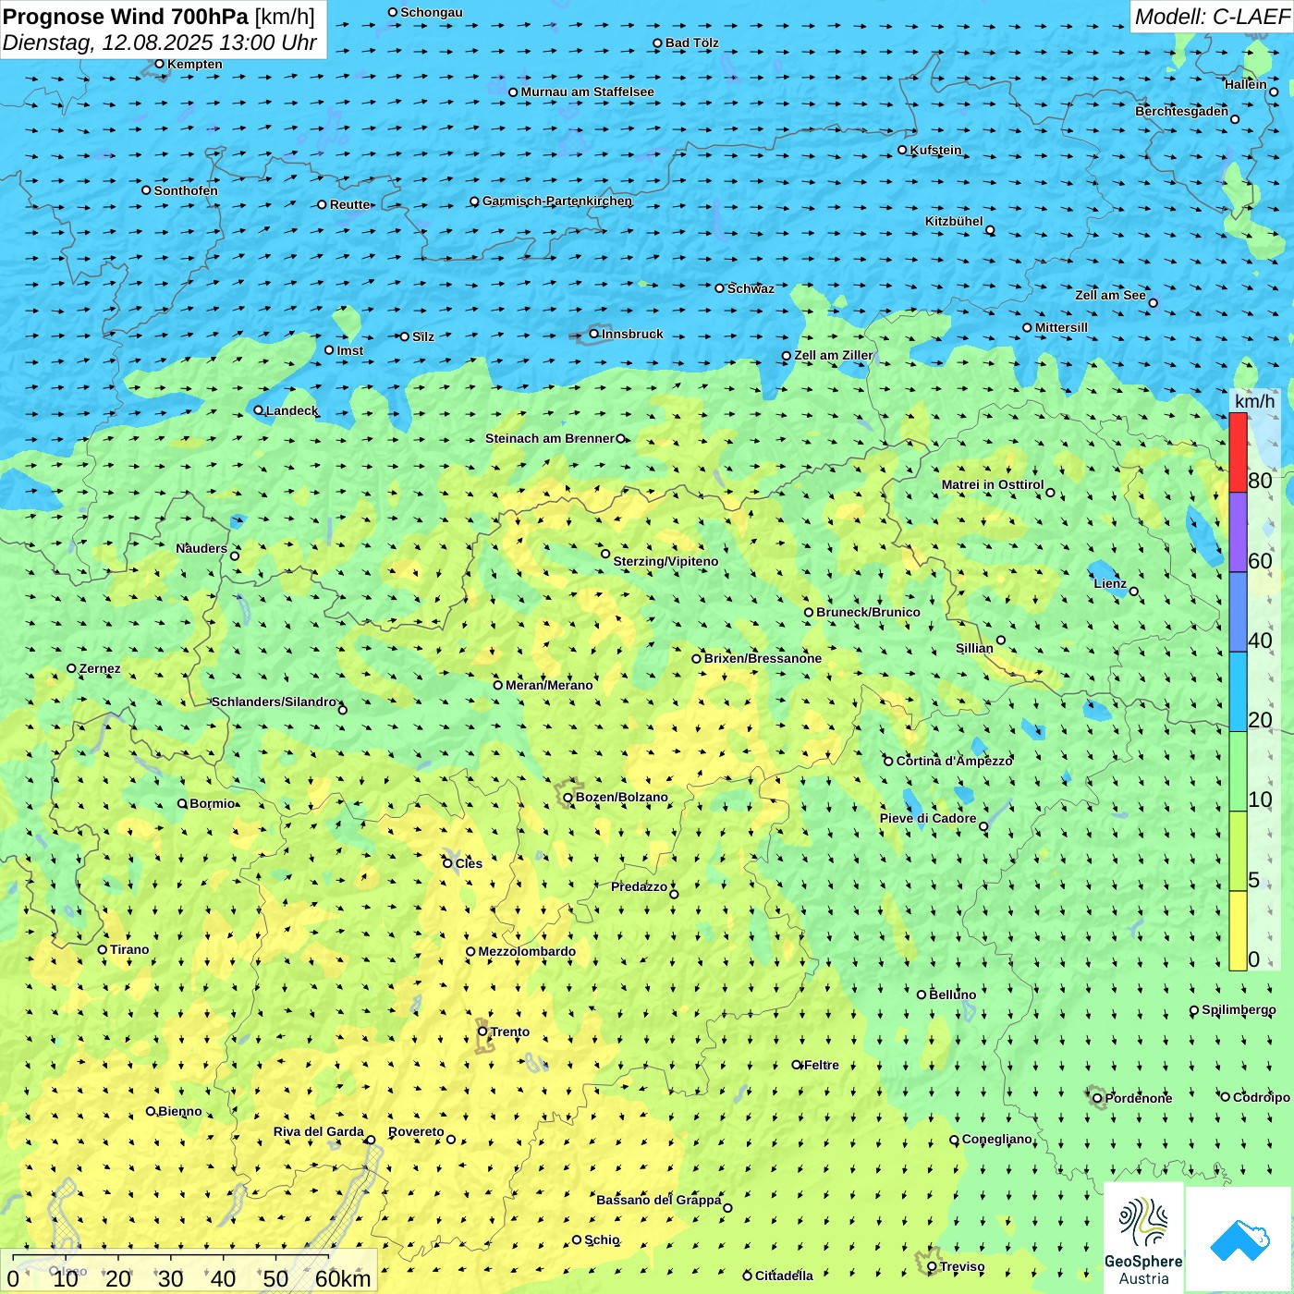
Task: Click the Bormio label
Action: click(x=213, y=803)
